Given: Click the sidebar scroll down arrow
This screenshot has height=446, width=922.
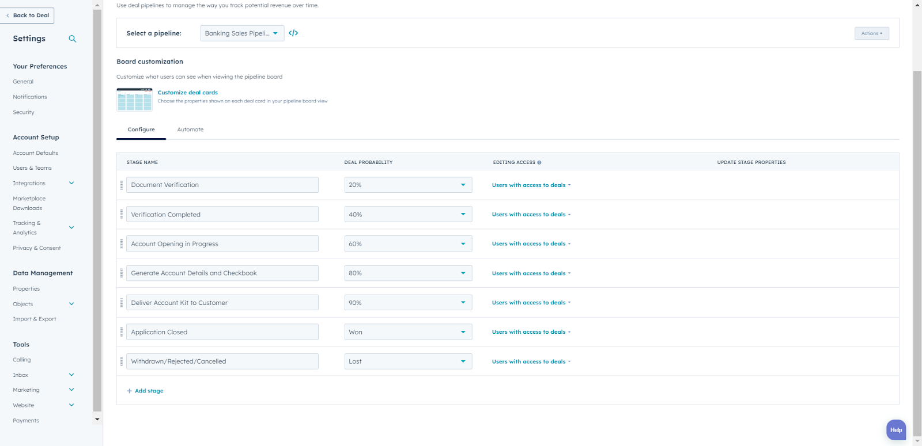Looking at the screenshot, I should pyautogui.click(x=97, y=420).
